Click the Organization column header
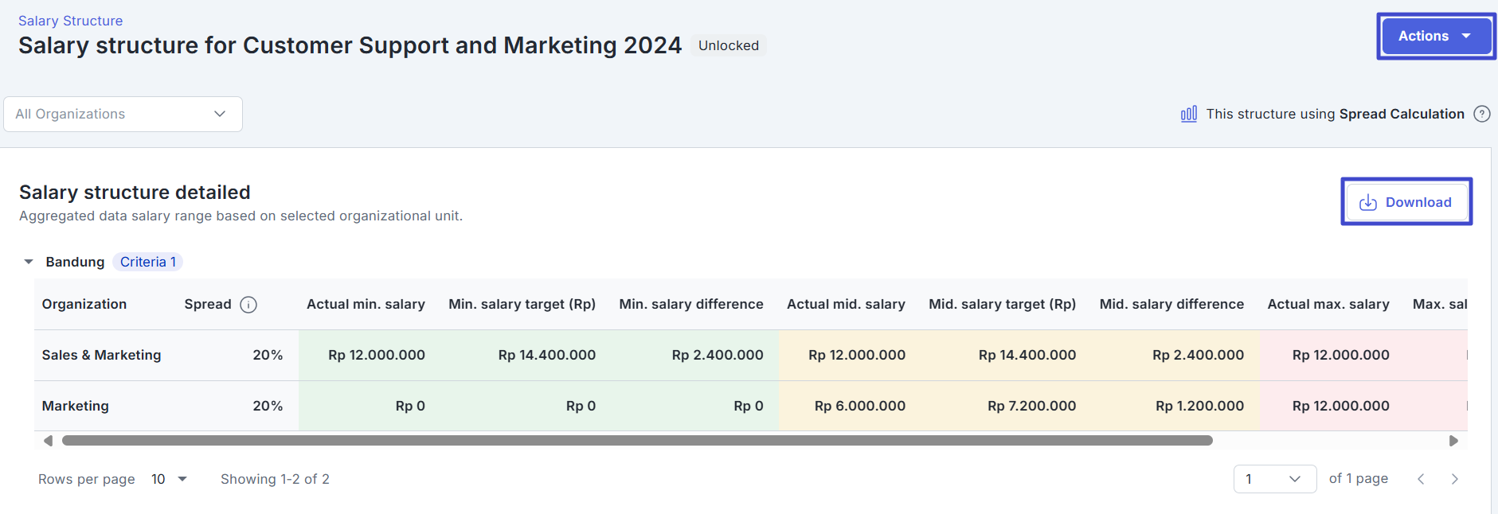 pos(84,304)
